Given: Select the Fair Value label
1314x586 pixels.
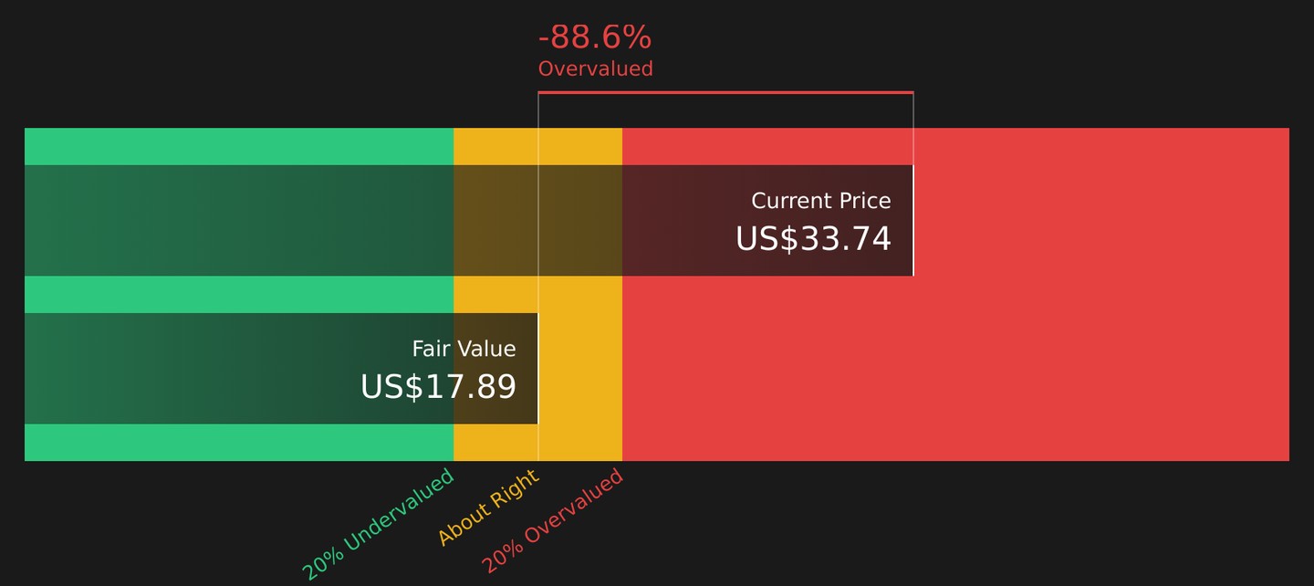Looking at the screenshot, I should pyautogui.click(x=464, y=349).
